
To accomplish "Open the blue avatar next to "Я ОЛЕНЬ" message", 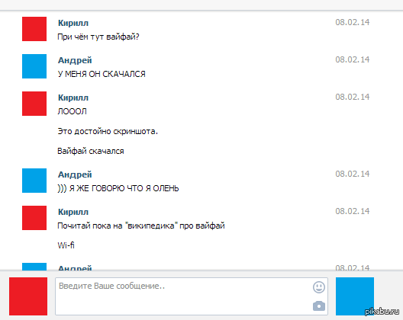I will (x=34, y=181).
